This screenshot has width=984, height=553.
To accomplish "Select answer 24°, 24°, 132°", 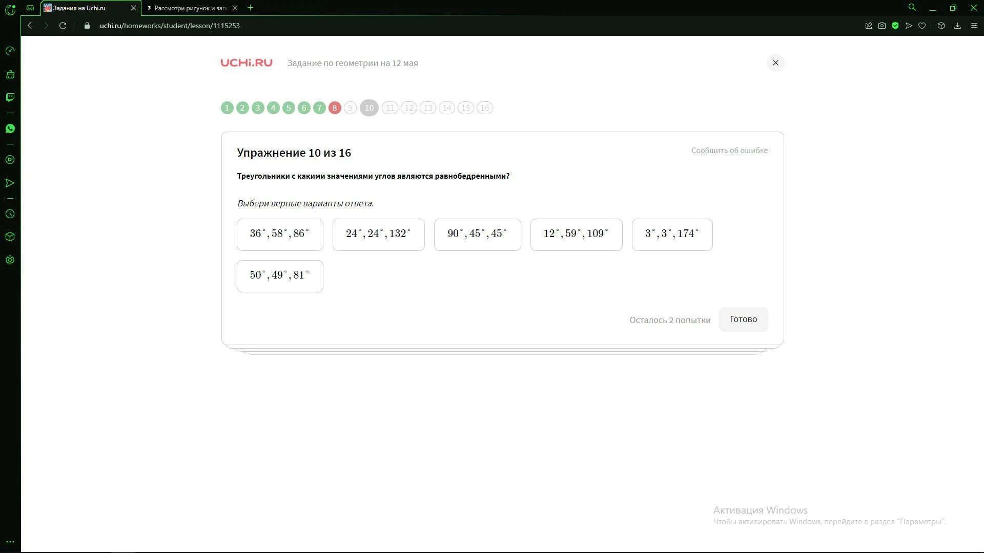I will pos(378,235).
